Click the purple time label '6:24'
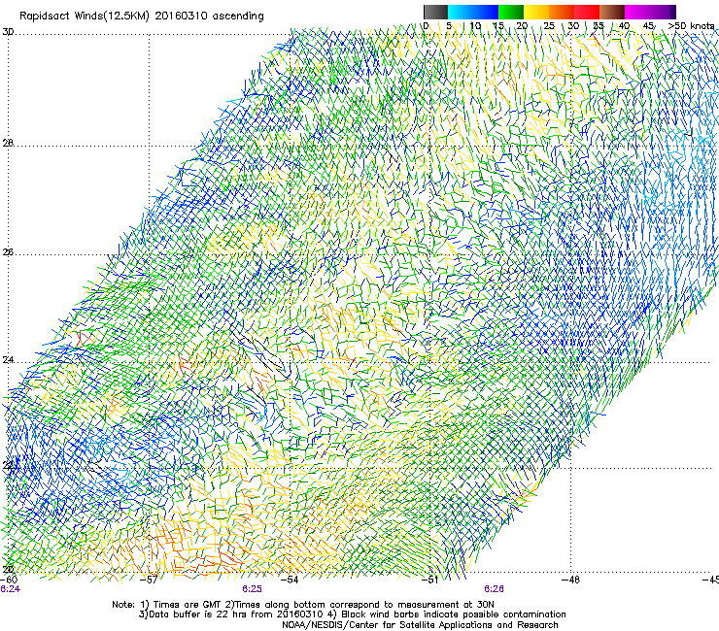The width and height of the screenshot is (719, 631). pyautogui.click(x=10, y=589)
